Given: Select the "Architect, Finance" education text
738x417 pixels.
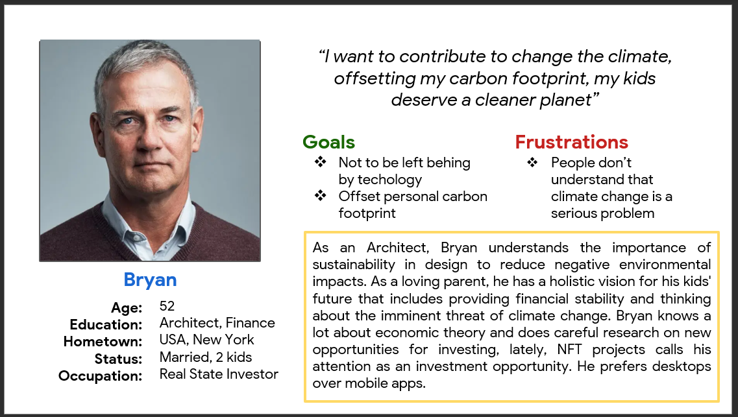Looking at the screenshot, I should click(217, 323).
